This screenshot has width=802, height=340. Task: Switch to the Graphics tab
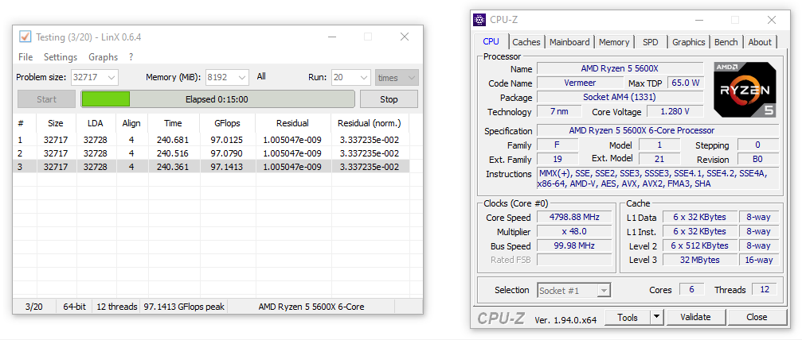coord(688,42)
